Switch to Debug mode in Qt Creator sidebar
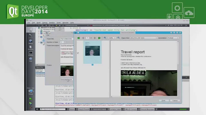This screenshot has width=206, height=115. 31,42
